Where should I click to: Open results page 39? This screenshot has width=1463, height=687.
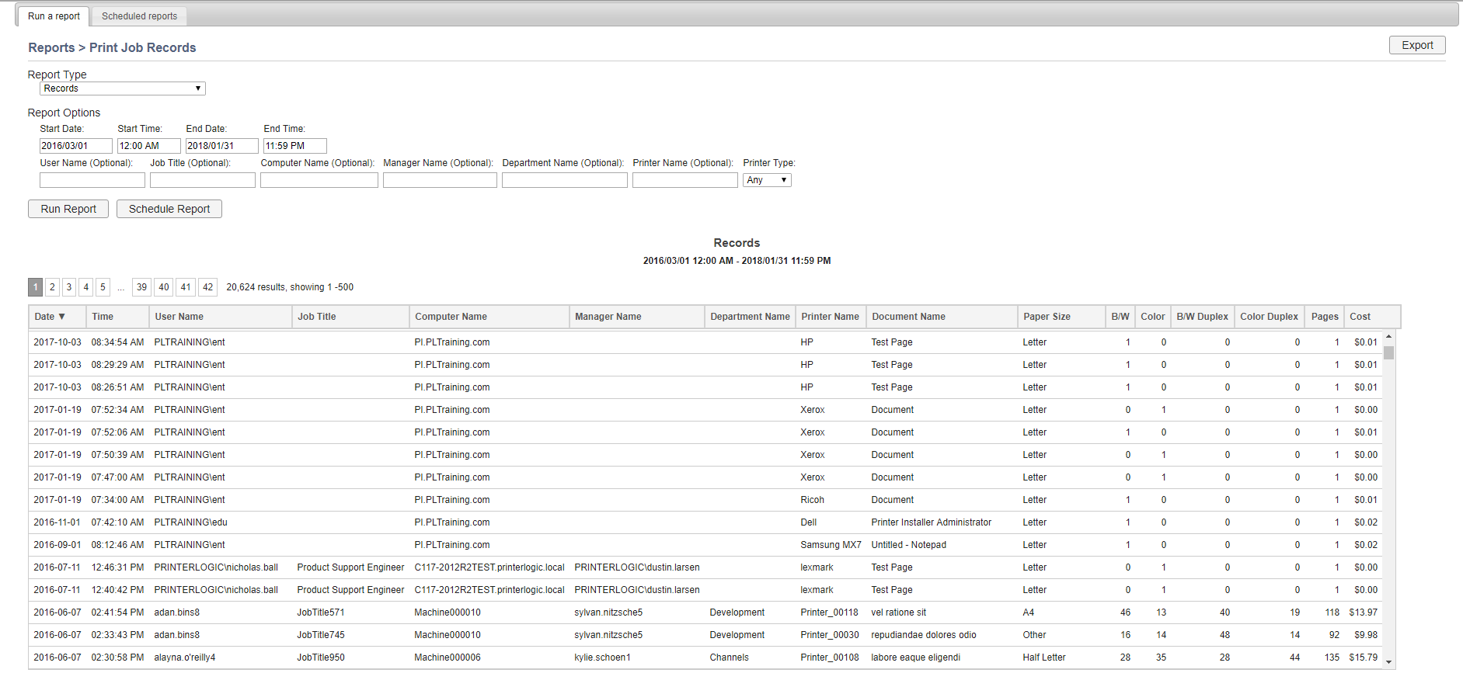point(141,287)
